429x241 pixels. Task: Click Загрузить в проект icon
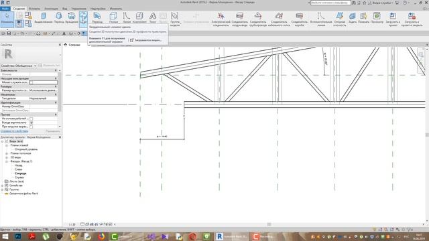[393, 19]
